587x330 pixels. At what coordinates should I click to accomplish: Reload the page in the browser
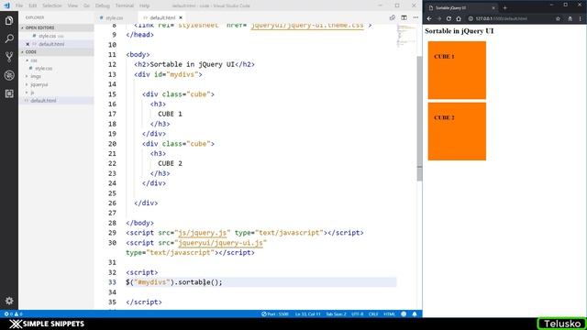point(449,18)
